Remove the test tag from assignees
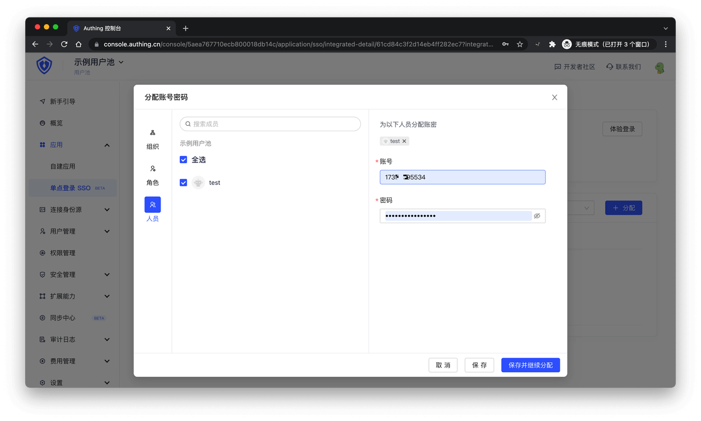Viewport: 701px width, 421px height. click(404, 141)
